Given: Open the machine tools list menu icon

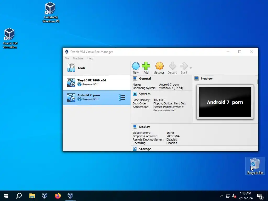Looking at the screenshot, I should pos(122,98).
